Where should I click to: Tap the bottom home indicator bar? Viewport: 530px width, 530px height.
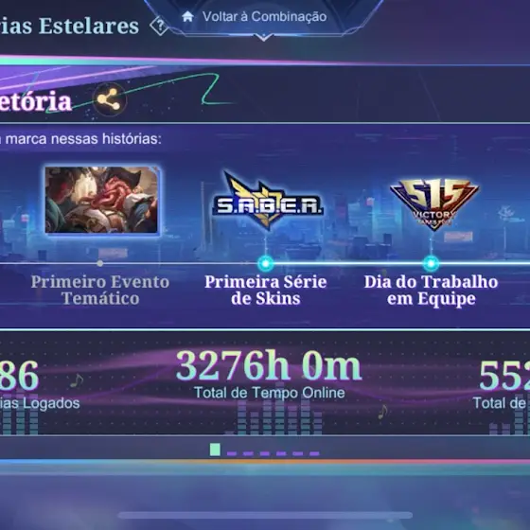pyautogui.click(x=265, y=515)
